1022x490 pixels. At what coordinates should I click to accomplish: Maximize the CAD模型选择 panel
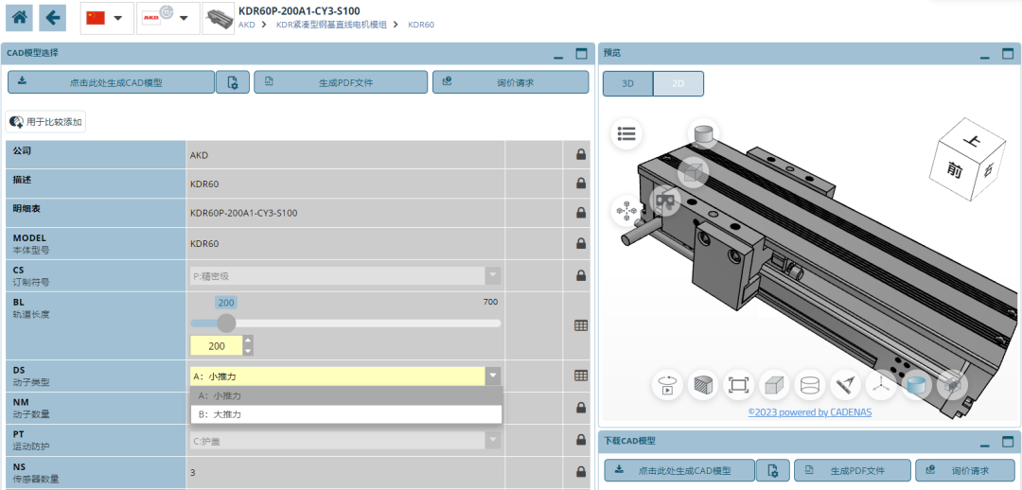[581, 54]
